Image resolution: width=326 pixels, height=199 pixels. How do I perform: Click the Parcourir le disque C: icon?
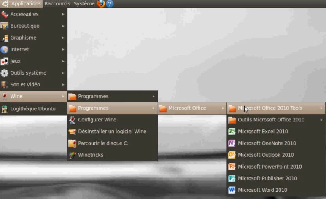[72, 143]
